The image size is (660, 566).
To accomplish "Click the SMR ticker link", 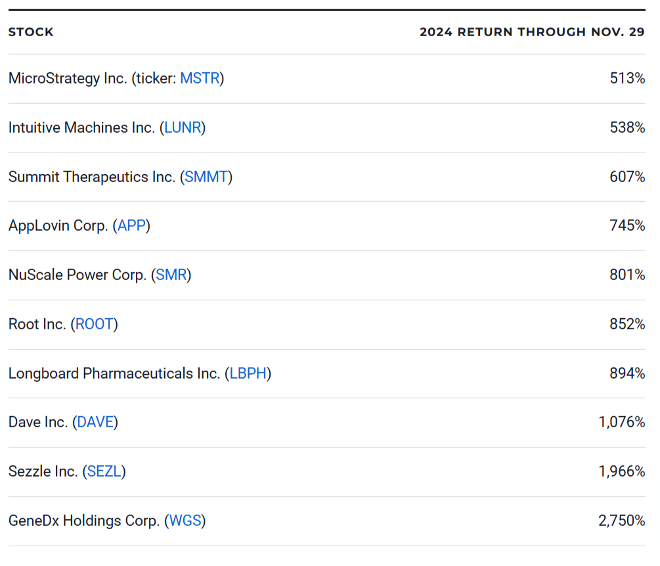I will [x=171, y=275].
